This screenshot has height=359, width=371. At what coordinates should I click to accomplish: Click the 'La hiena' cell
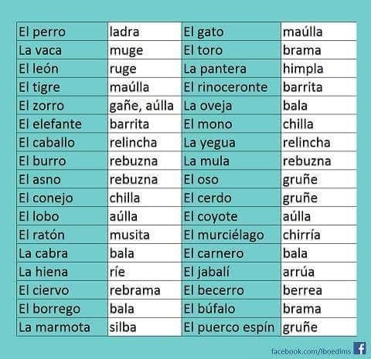coord(62,272)
